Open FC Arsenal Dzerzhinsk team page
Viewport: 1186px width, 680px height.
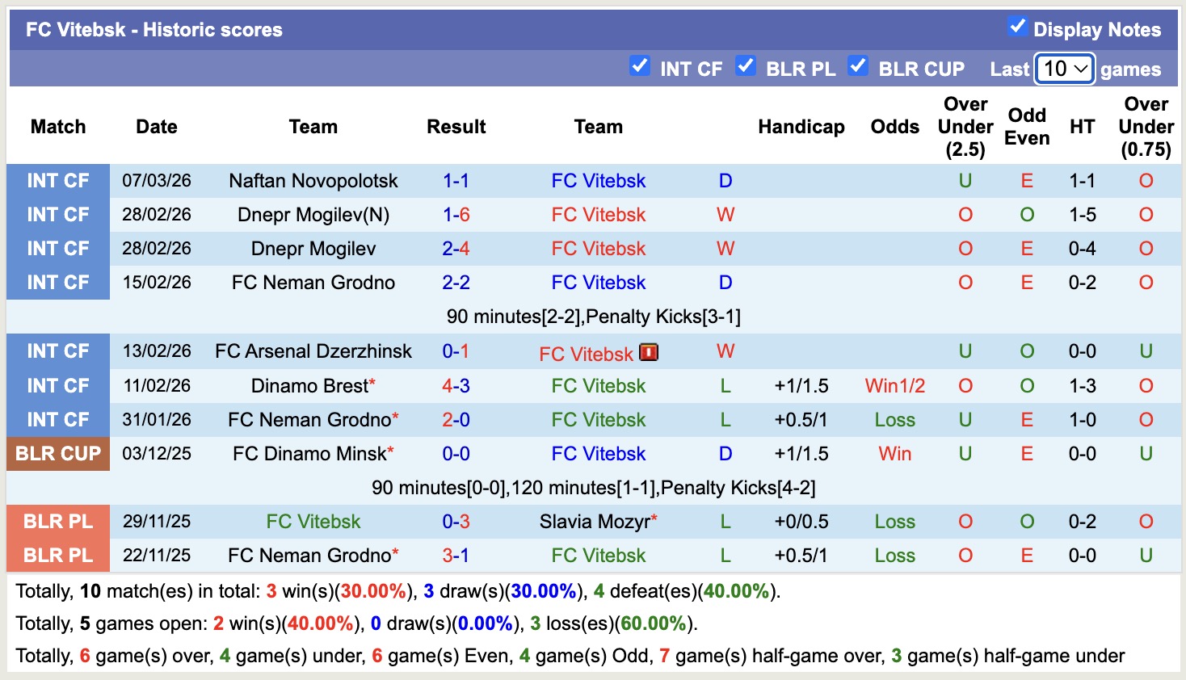point(313,351)
